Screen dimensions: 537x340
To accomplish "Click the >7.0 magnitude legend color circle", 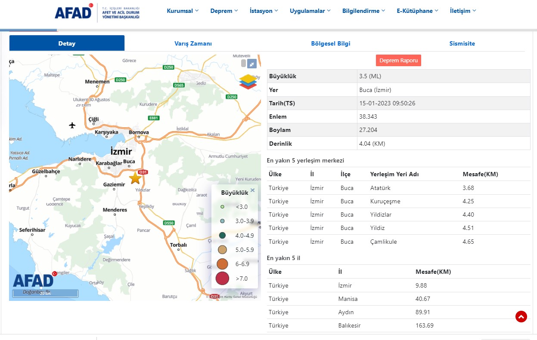I will (x=222, y=278).
